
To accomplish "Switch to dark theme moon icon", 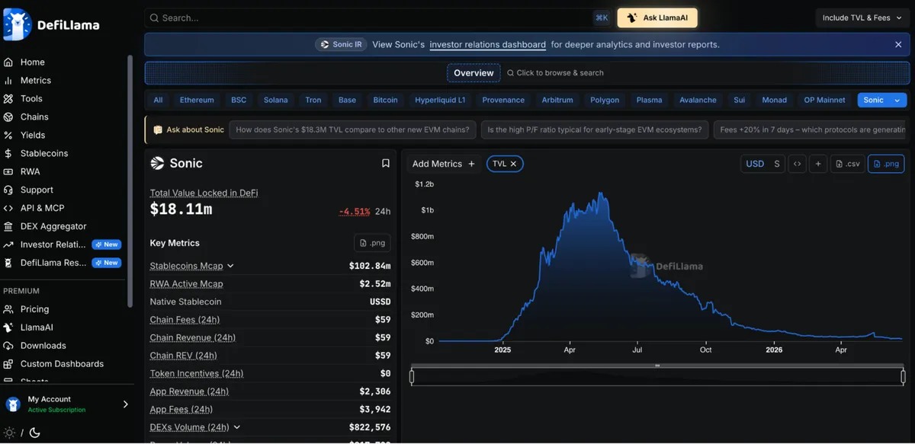I will [34, 433].
